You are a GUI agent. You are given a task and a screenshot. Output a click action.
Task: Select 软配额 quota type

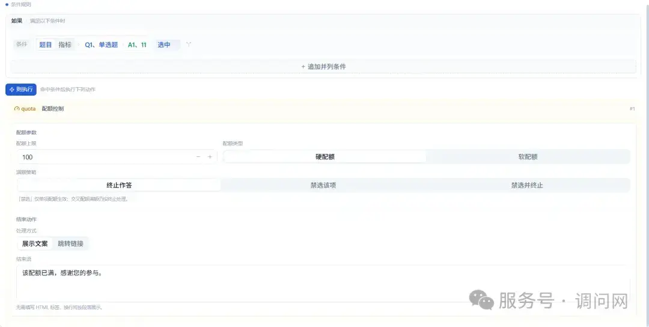coord(528,157)
